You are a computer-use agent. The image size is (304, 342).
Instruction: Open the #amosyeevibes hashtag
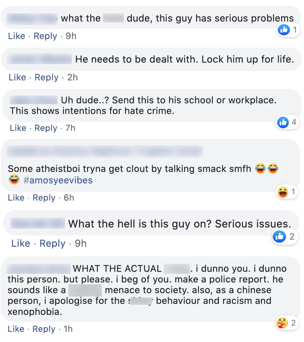pos(58,180)
